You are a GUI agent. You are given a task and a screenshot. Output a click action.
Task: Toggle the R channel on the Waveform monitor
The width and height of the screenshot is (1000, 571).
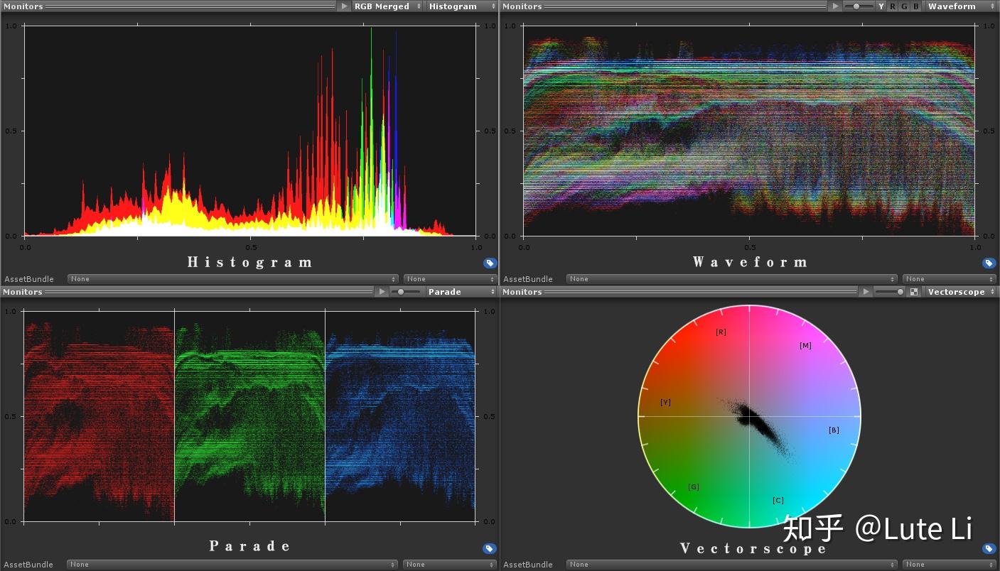click(893, 6)
